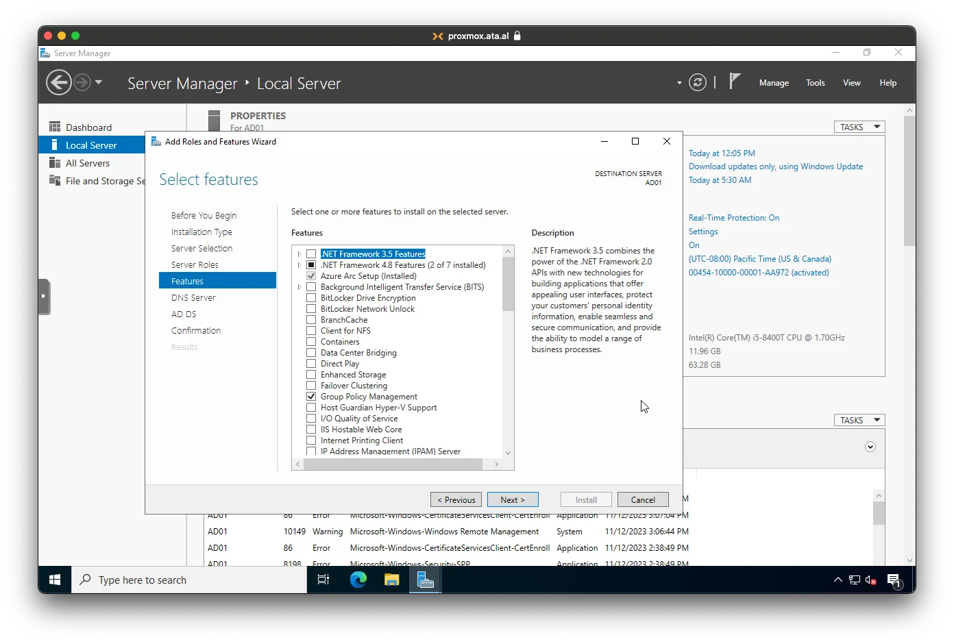
Task: Check Client for NFS feature
Action: (x=311, y=331)
